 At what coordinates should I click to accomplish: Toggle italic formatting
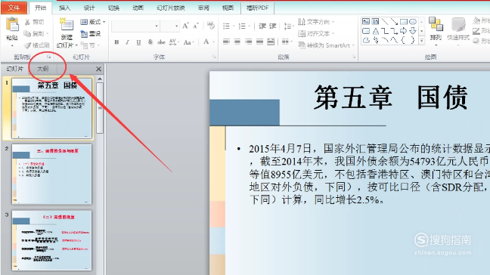pos(128,42)
